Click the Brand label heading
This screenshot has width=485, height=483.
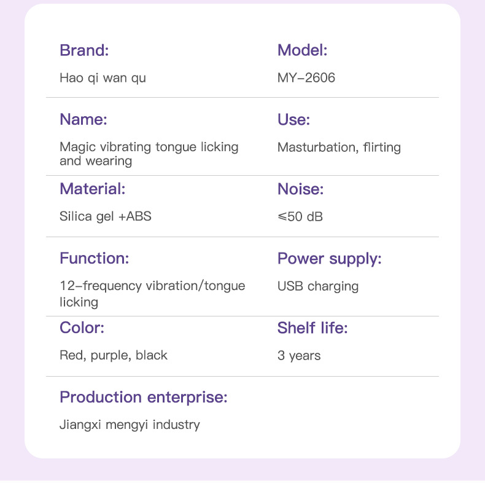click(x=84, y=50)
